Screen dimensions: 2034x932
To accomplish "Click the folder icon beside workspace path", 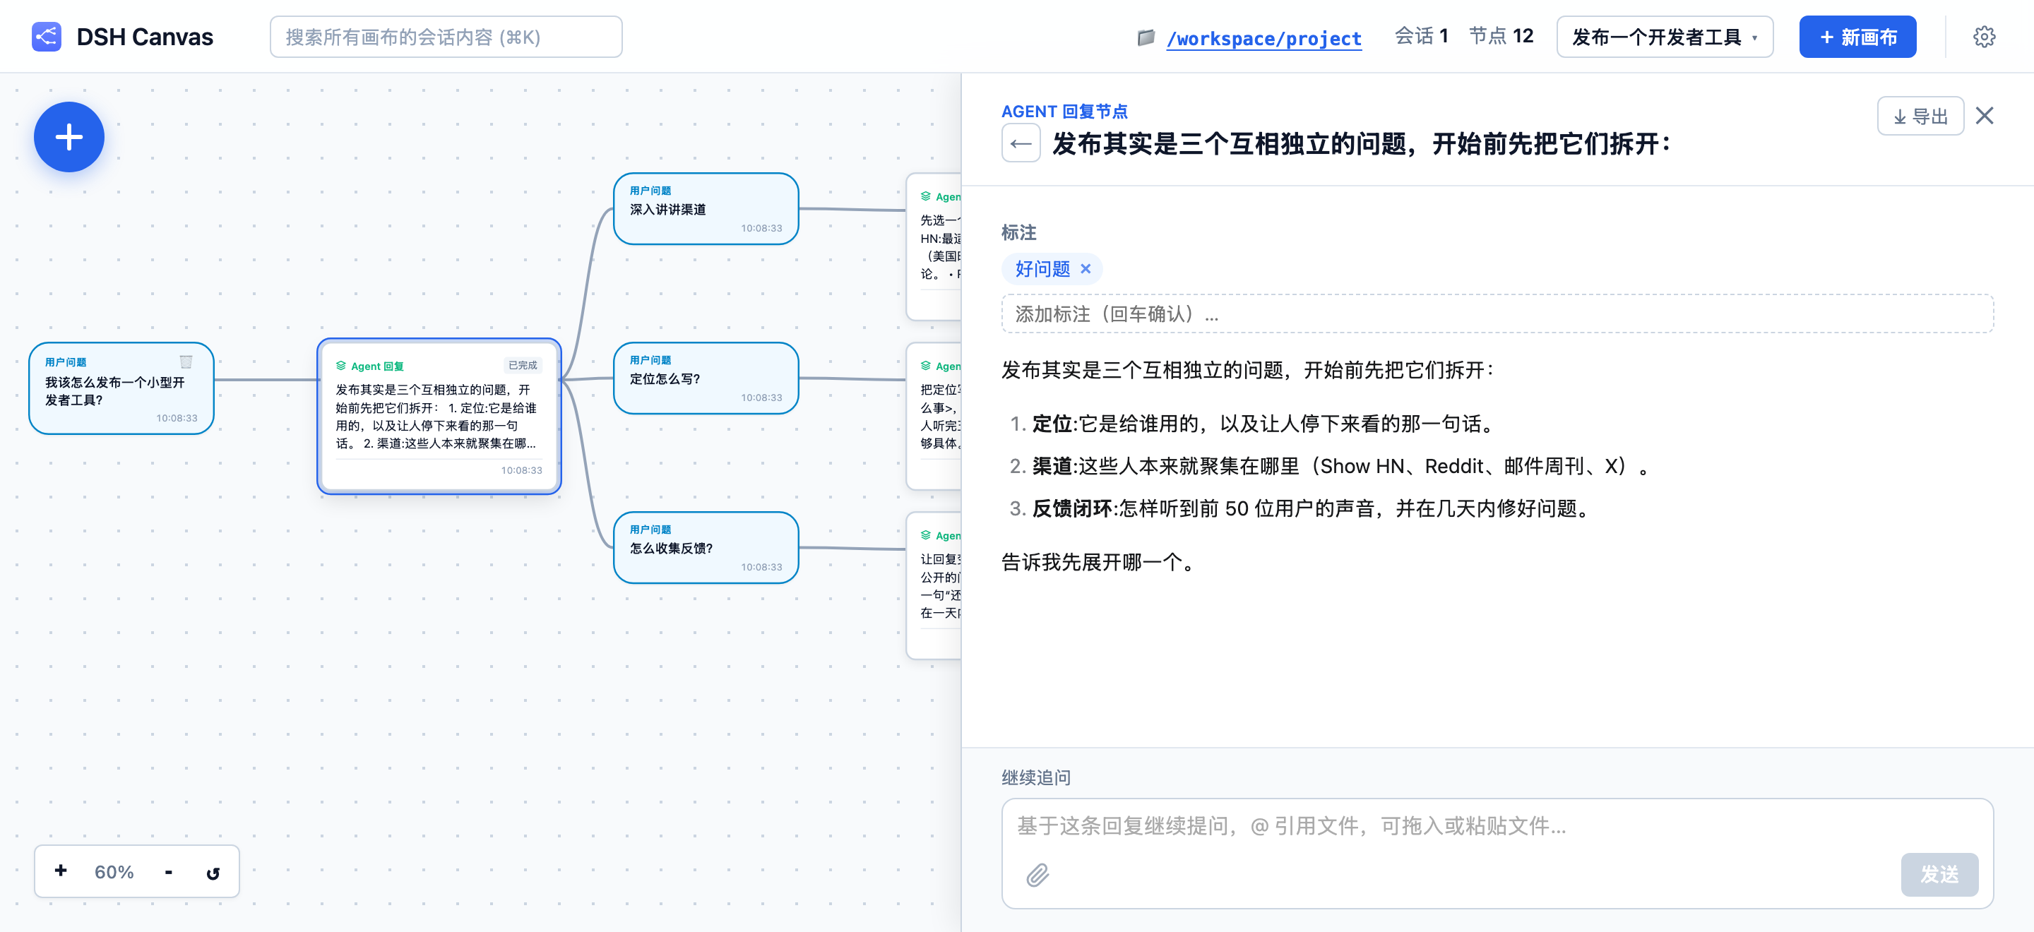I will (1146, 37).
